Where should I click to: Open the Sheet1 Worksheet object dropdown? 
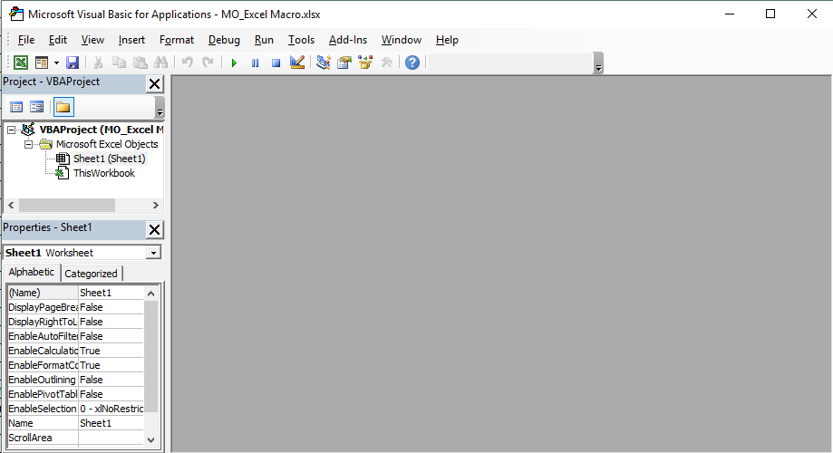click(153, 253)
